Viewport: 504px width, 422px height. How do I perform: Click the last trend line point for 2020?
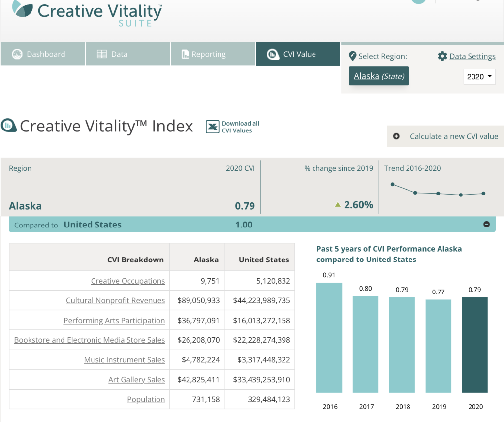pyautogui.click(x=483, y=194)
